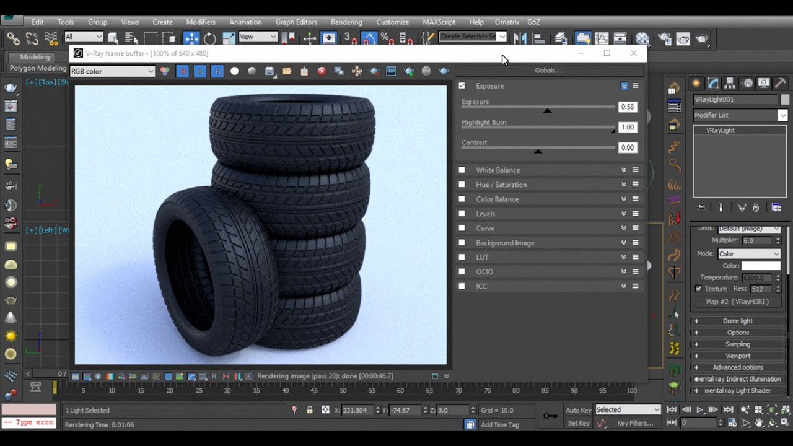The height and width of the screenshot is (446, 793).
Task: Open the Material Editor icon
Action: click(642, 38)
